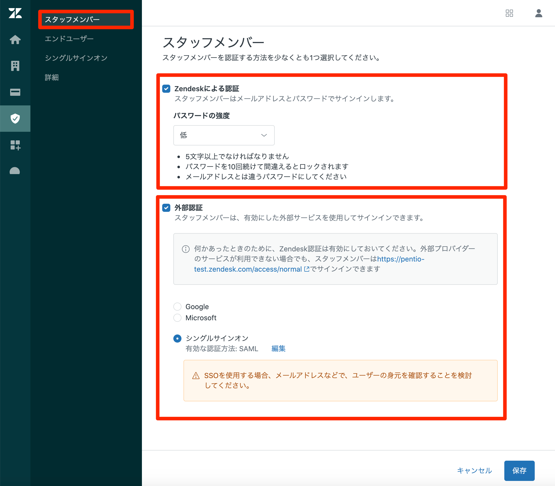The width and height of the screenshot is (555, 486).
Task: Open the Zendesk products grid icon
Action: [509, 13]
